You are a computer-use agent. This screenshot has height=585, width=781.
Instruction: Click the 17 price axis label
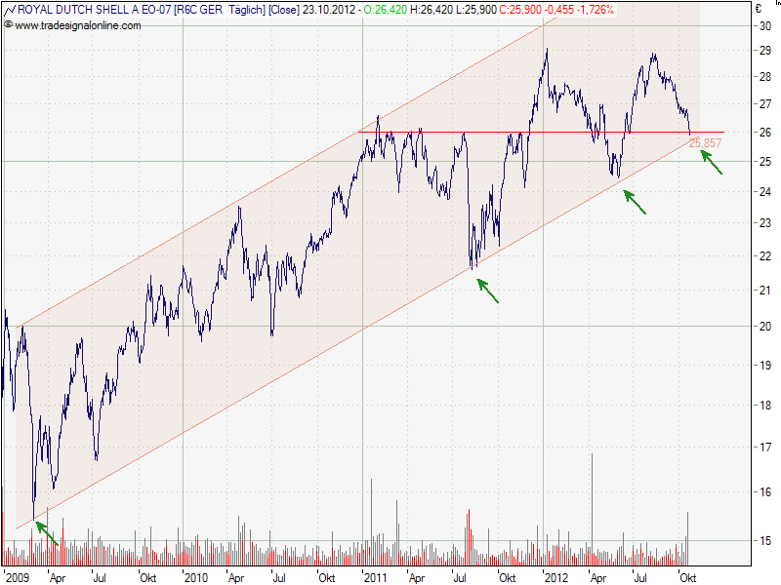[765, 448]
